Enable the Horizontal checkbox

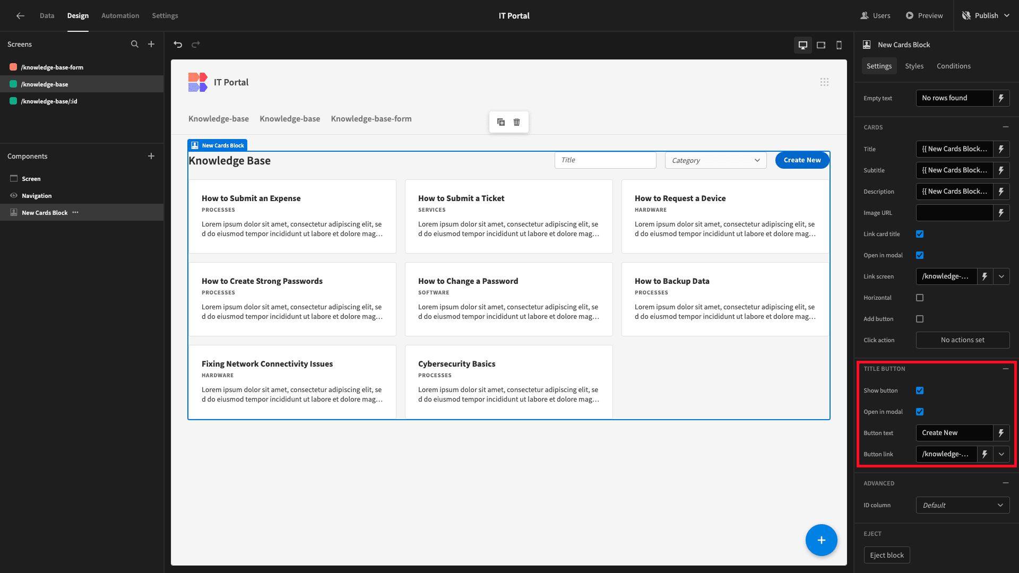click(920, 298)
